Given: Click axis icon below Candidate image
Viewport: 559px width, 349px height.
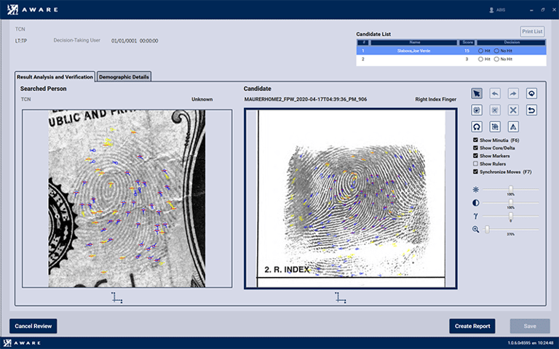Looking at the screenshot, I should (340, 297).
